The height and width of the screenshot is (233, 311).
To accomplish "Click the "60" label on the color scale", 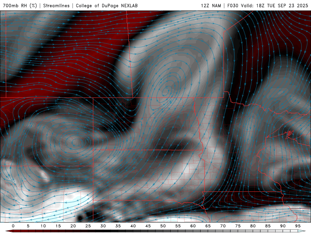I will point(193,226).
